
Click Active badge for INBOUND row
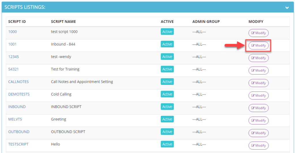pos(167,107)
